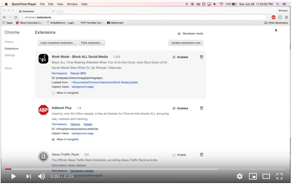Image resolution: width=292 pixels, height=184 pixels.
Task: Remove Adblock Plus with trash icon
Action: point(201,108)
